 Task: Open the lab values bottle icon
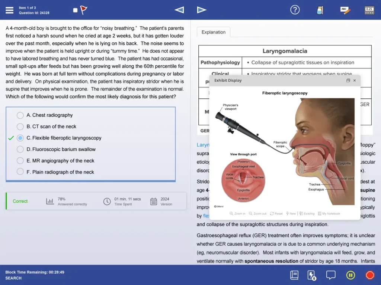320,10
